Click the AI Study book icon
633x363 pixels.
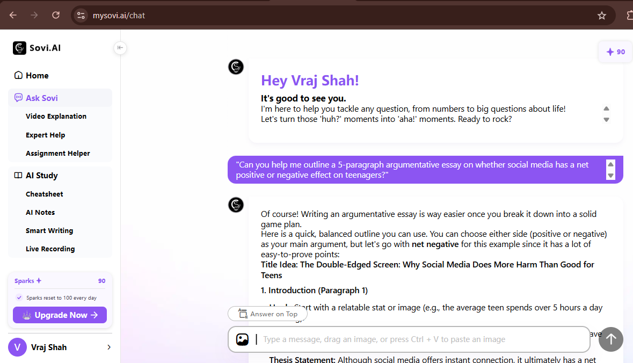pyautogui.click(x=18, y=175)
